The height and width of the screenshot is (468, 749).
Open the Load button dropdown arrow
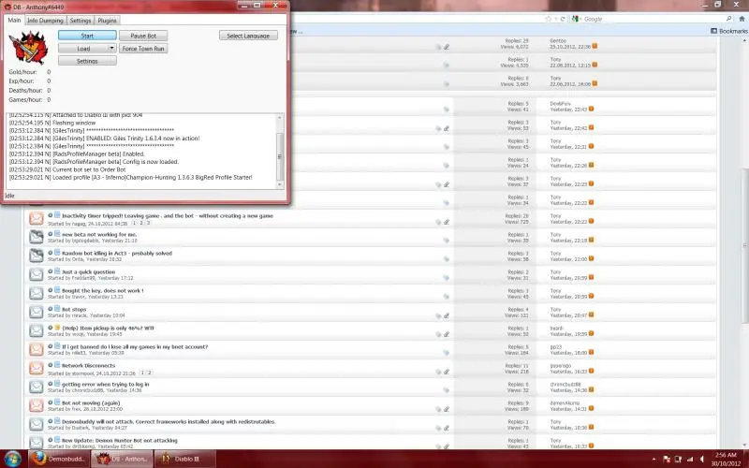point(111,48)
